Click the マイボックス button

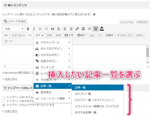click(125, 35)
